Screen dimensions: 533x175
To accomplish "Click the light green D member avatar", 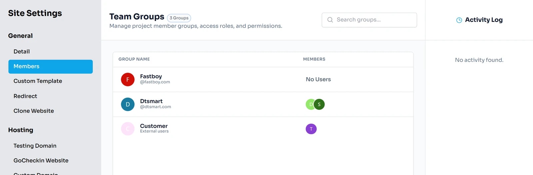I will pos(309,104).
